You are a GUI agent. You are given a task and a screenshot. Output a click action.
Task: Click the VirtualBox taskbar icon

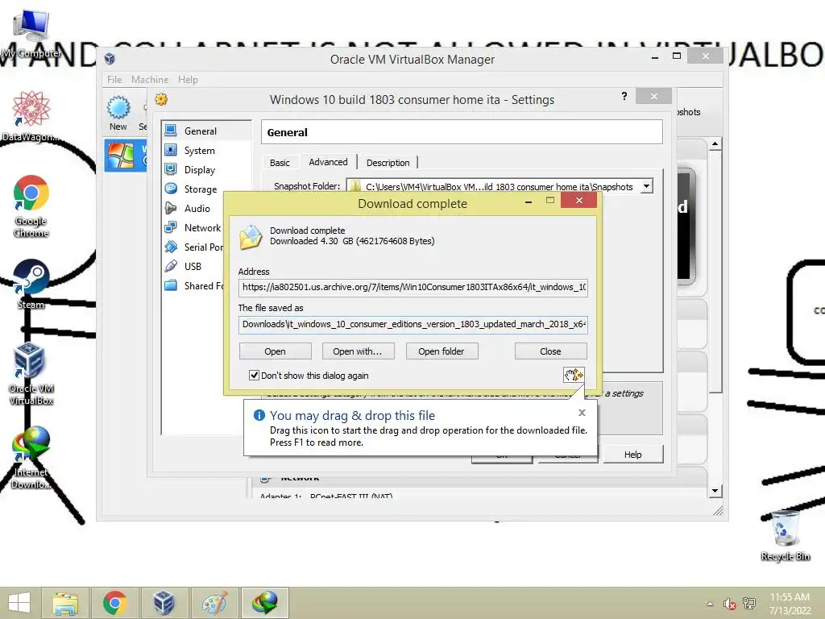pos(164,603)
